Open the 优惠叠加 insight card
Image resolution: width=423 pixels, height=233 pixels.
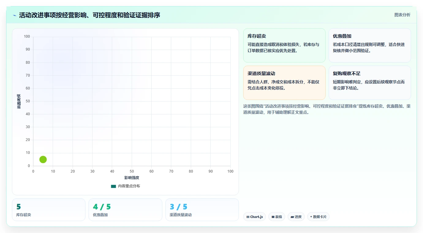[370, 45]
